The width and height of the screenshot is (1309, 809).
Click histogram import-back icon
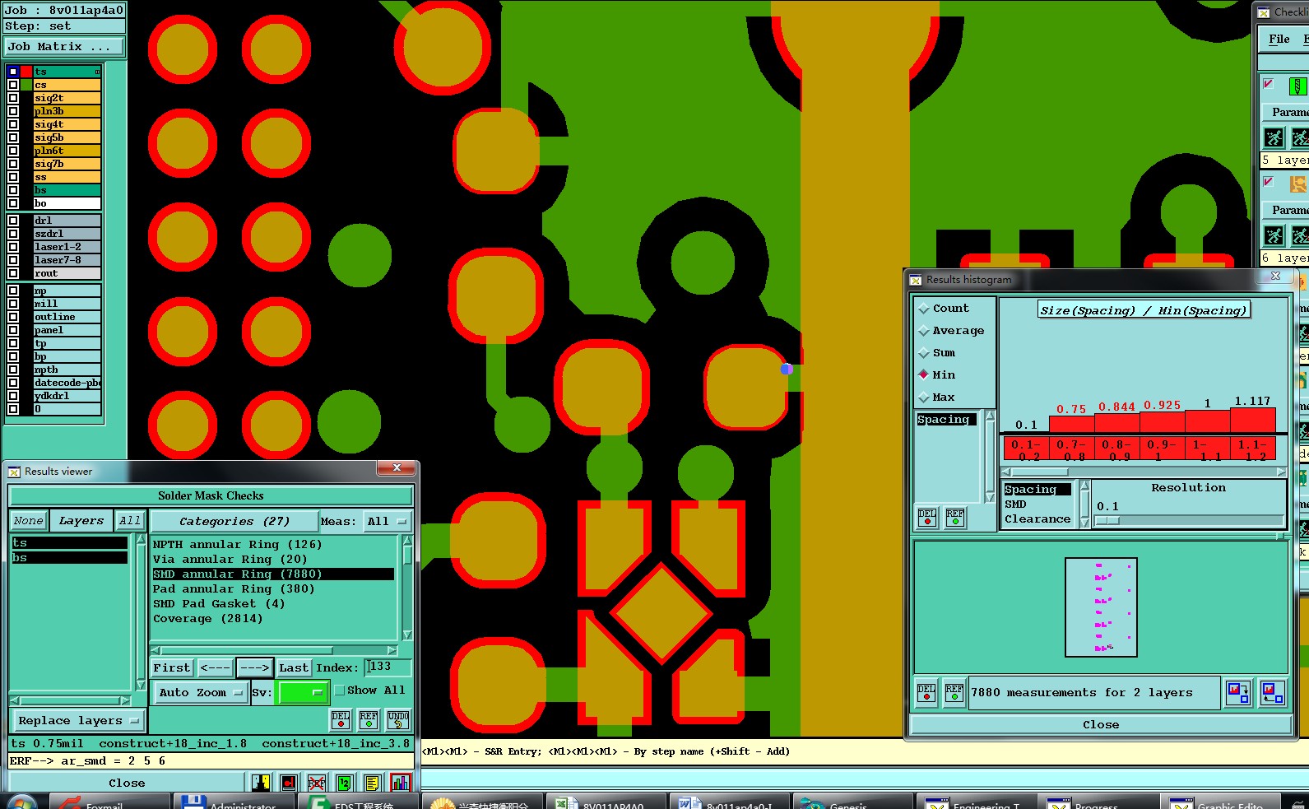1273,692
